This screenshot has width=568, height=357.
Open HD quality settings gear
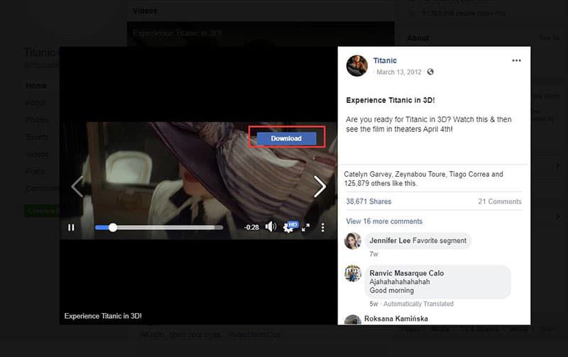pyautogui.click(x=290, y=226)
